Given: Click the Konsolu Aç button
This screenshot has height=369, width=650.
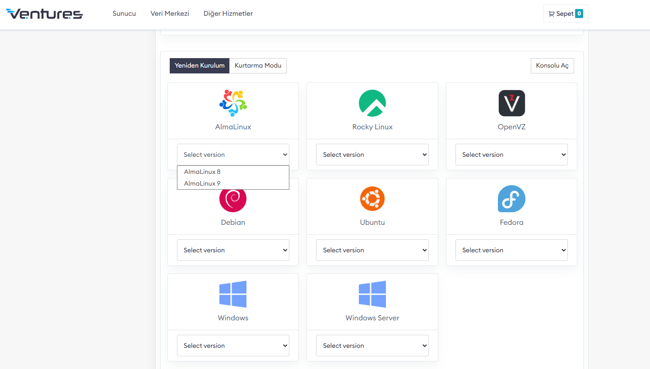Looking at the screenshot, I should click(x=552, y=66).
